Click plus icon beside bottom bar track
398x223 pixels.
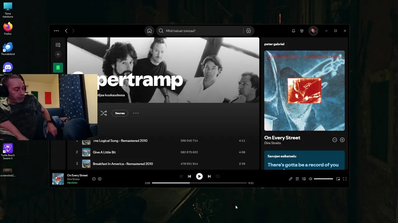(100, 179)
